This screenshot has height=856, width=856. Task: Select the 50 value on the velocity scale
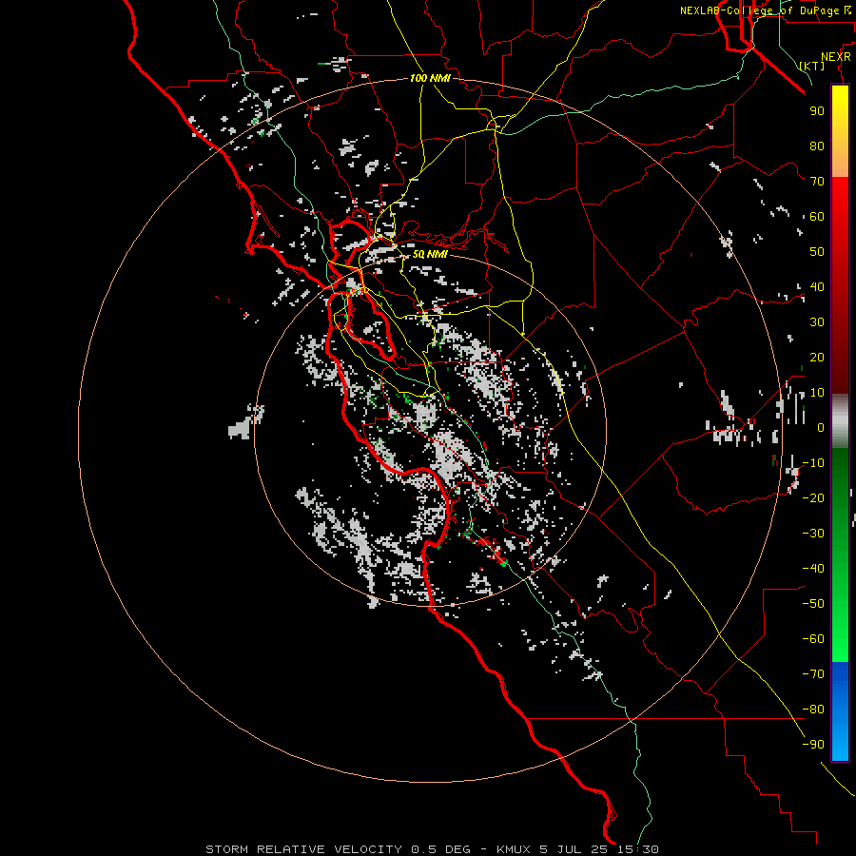point(817,252)
